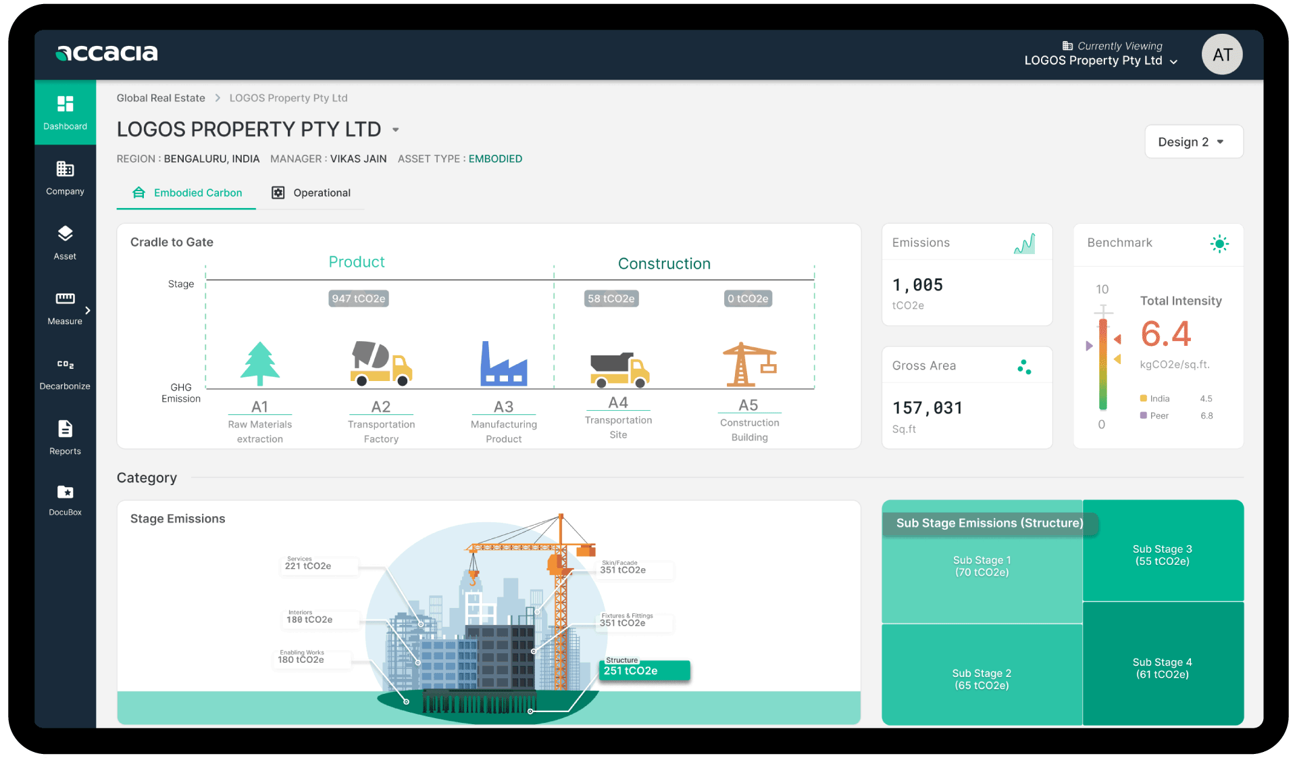
Task: Click the accacia logo
Action: pyautogui.click(x=107, y=53)
